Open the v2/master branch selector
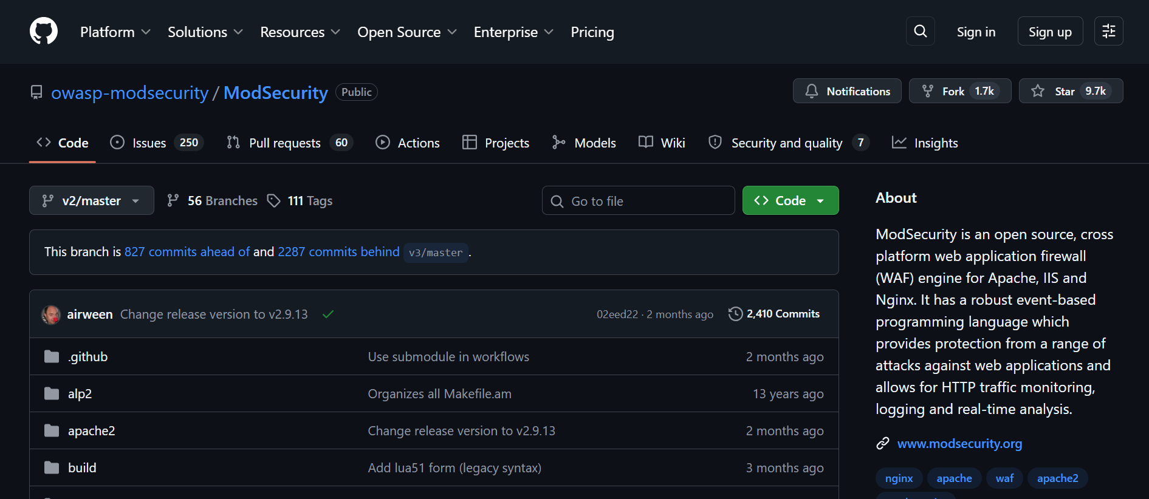This screenshot has height=499, width=1149. [x=92, y=200]
